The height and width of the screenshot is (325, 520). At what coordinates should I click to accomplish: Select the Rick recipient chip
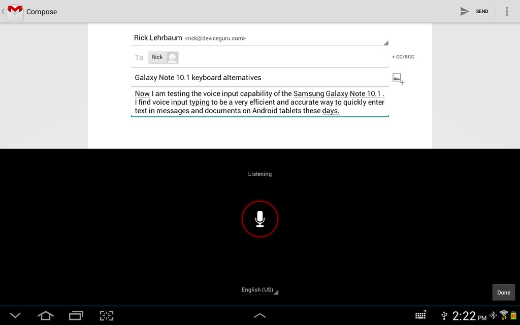pyautogui.click(x=163, y=57)
